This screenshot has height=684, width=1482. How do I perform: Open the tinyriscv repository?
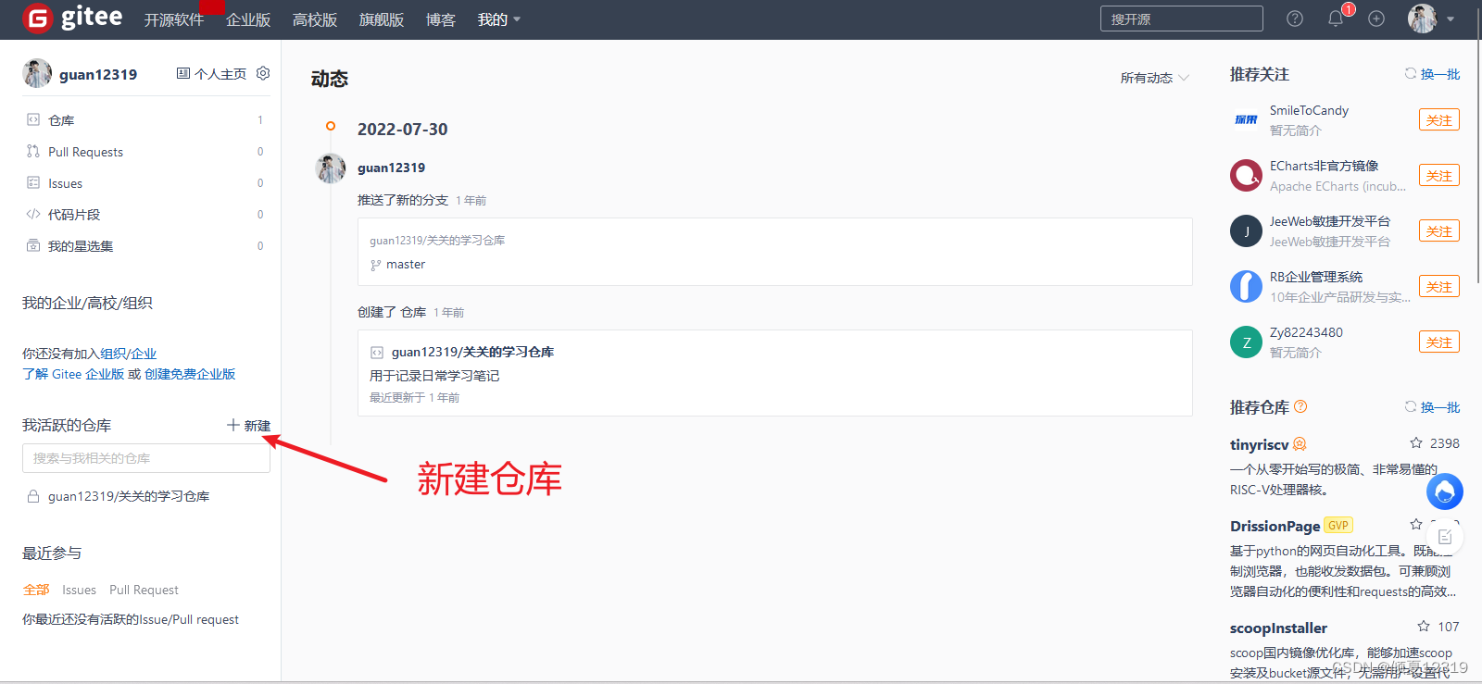point(1259,444)
